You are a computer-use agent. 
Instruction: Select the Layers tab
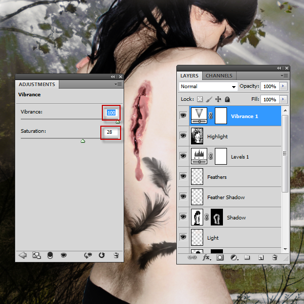click(189, 76)
